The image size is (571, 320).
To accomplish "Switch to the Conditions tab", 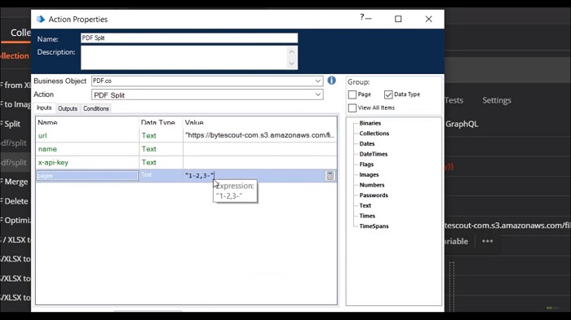I will click(x=95, y=108).
